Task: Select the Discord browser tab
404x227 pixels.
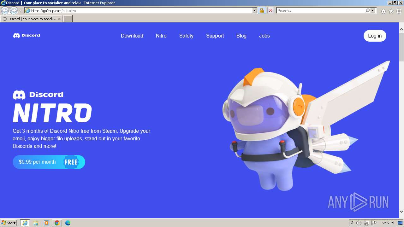Action: pos(31,19)
